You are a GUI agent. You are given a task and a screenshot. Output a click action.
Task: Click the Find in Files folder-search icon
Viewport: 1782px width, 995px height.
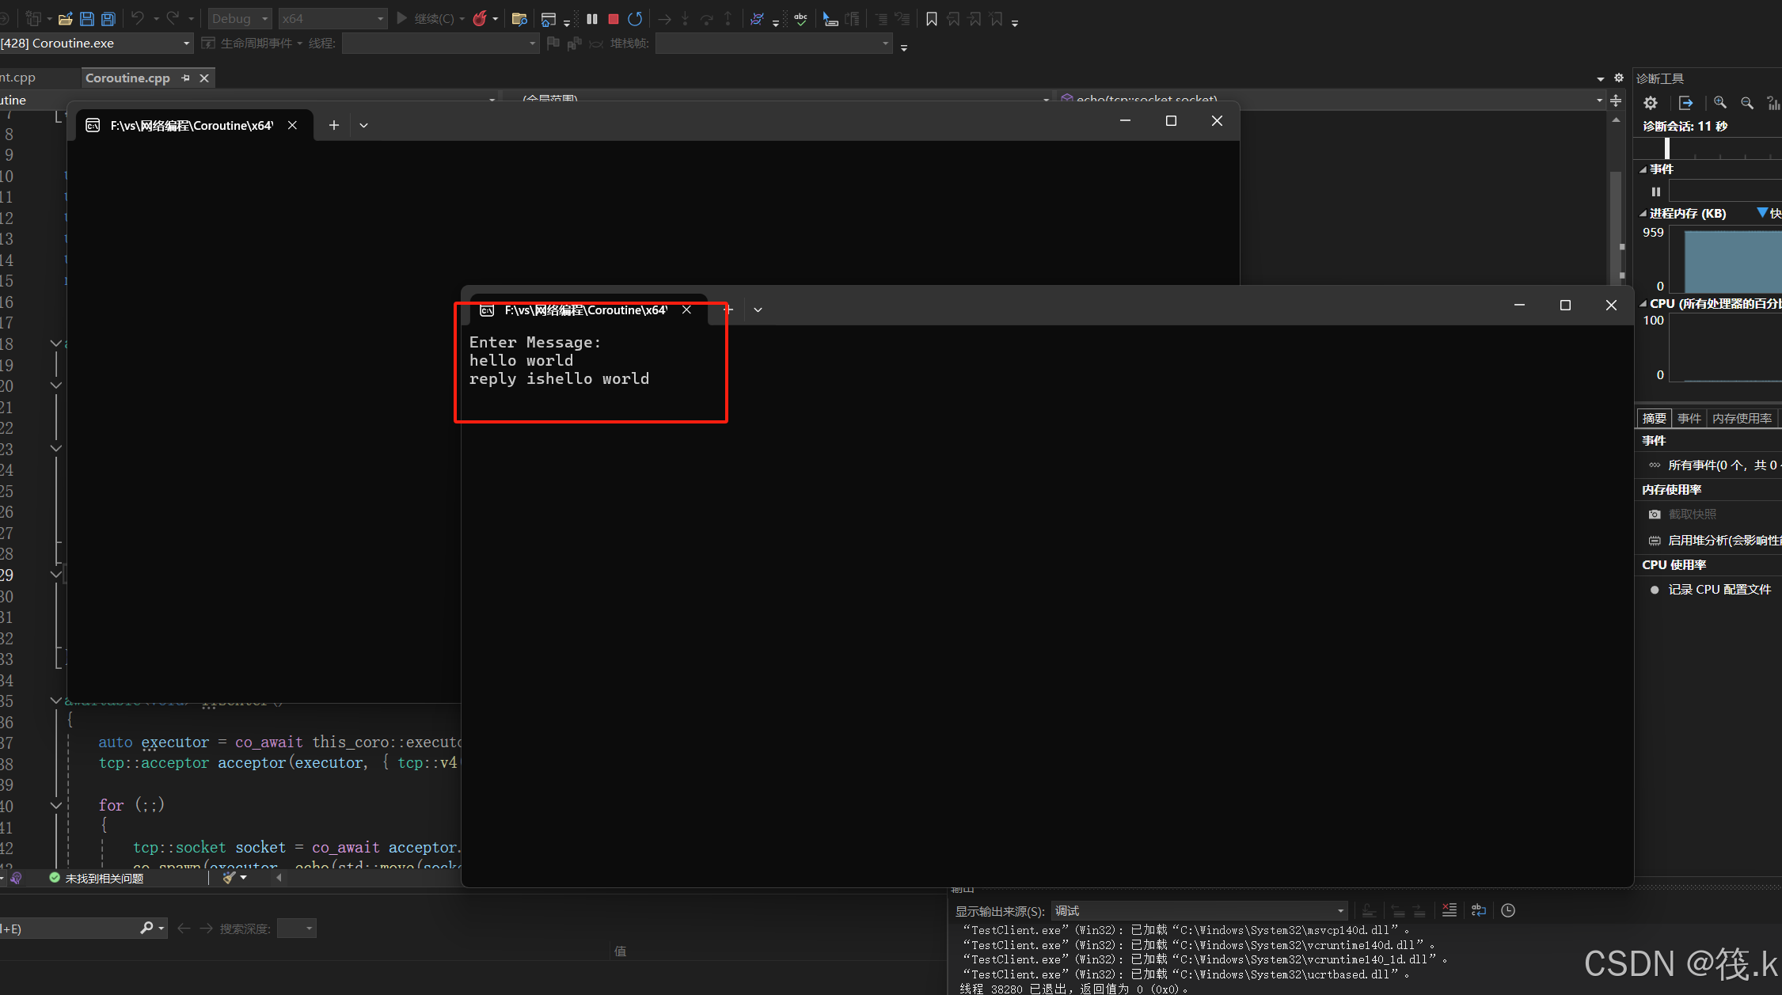click(x=520, y=18)
